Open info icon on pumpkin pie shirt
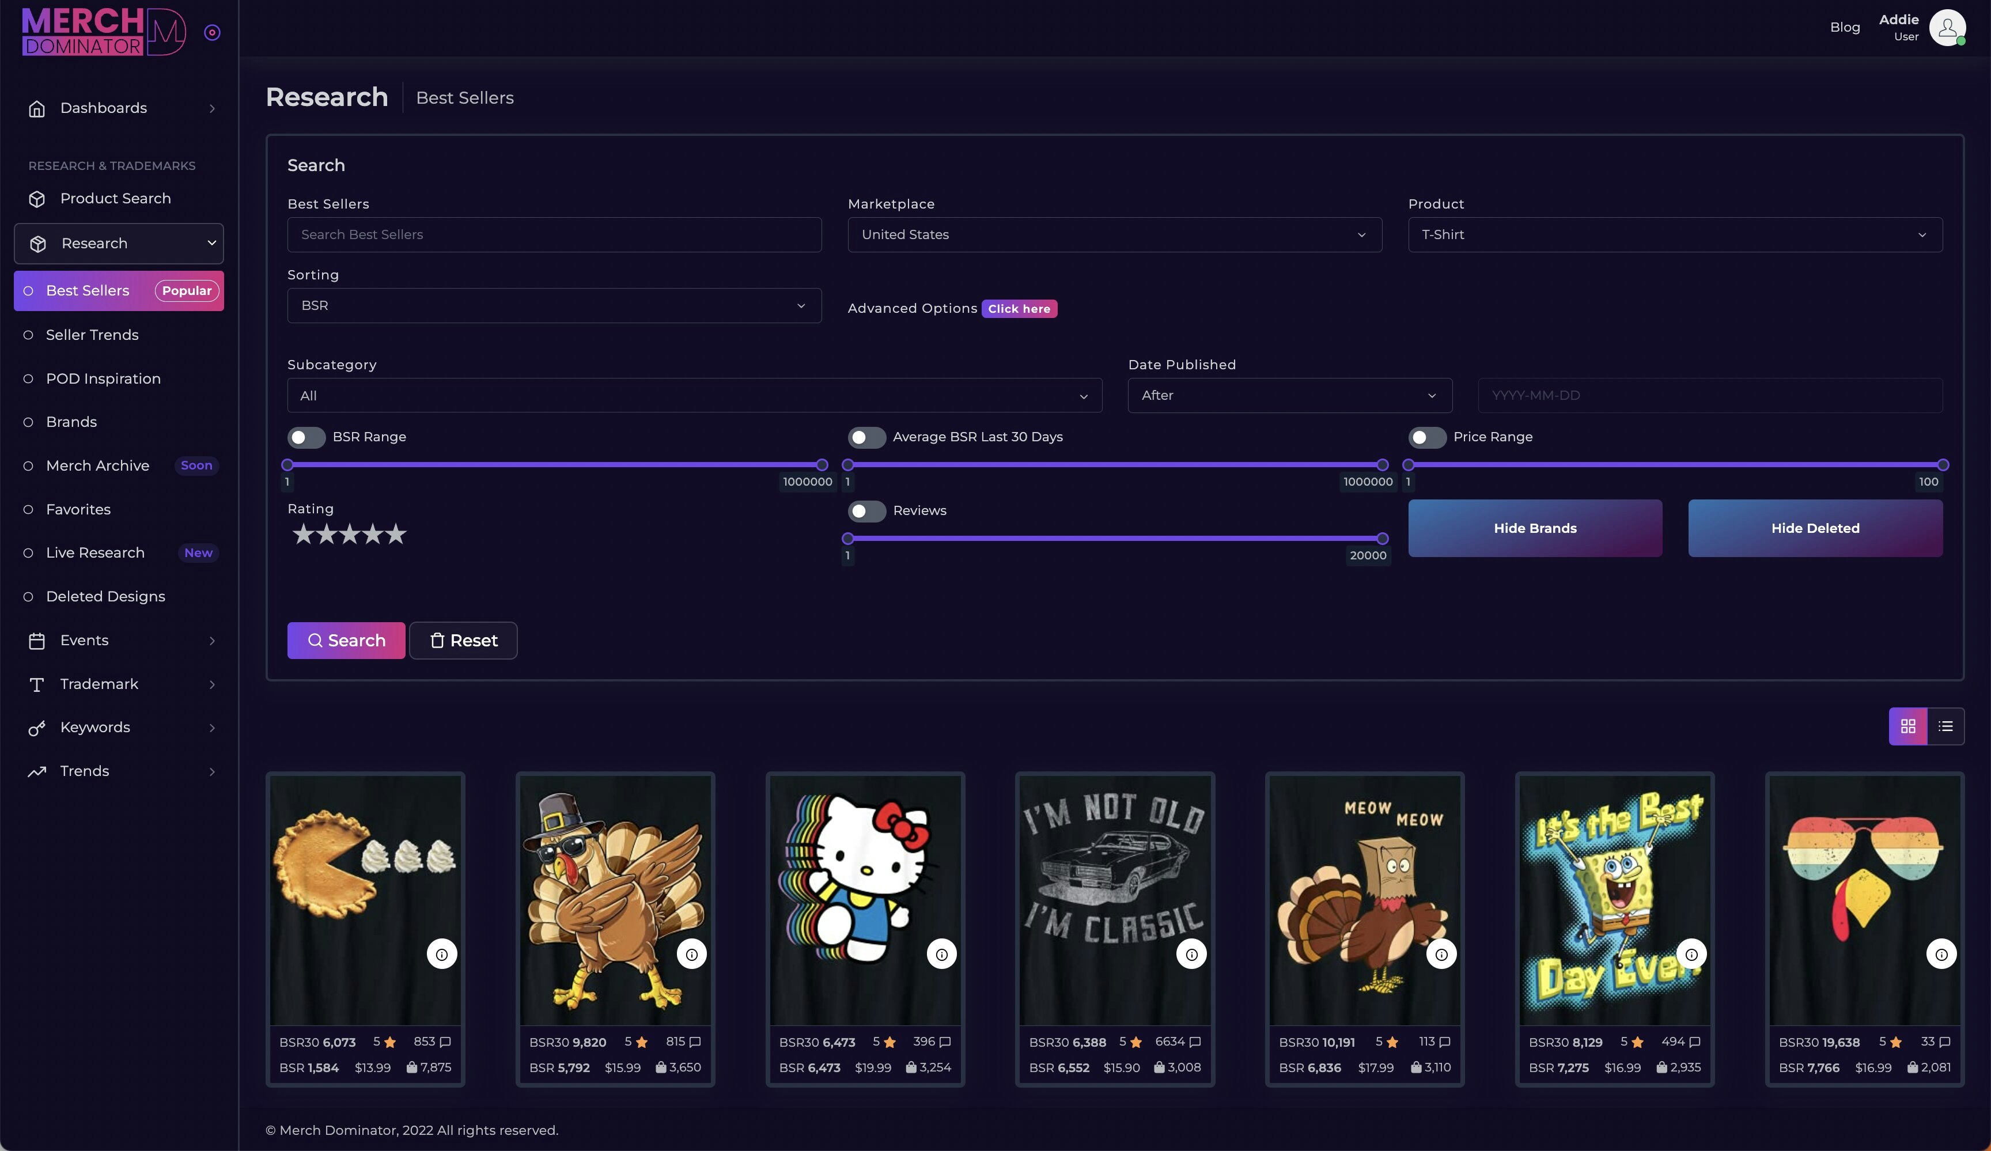 pyautogui.click(x=442, y=955)
